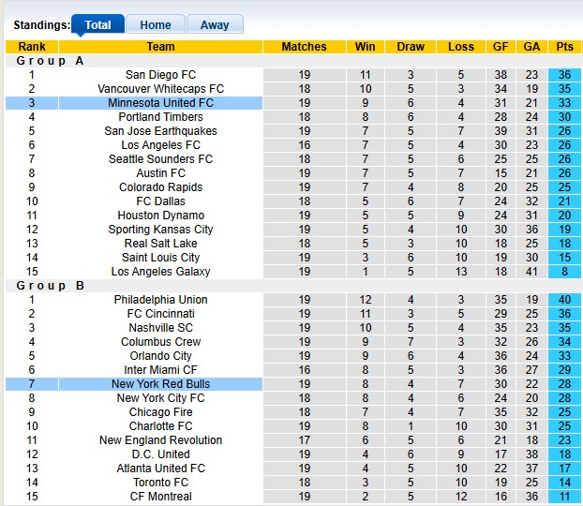
Task: Open the CF Montreal team link
Action: click(x=160, y=497)
